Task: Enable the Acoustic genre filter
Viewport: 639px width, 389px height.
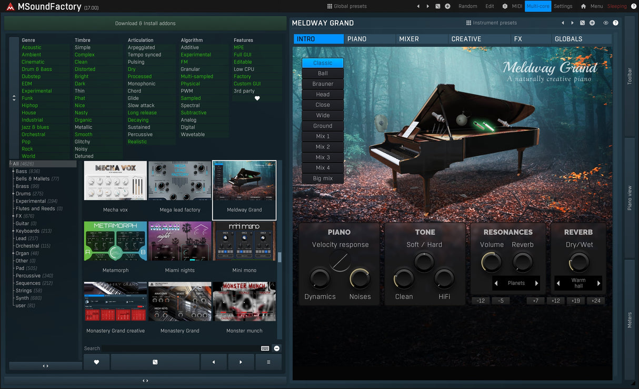Action: [x=32, y=47]
